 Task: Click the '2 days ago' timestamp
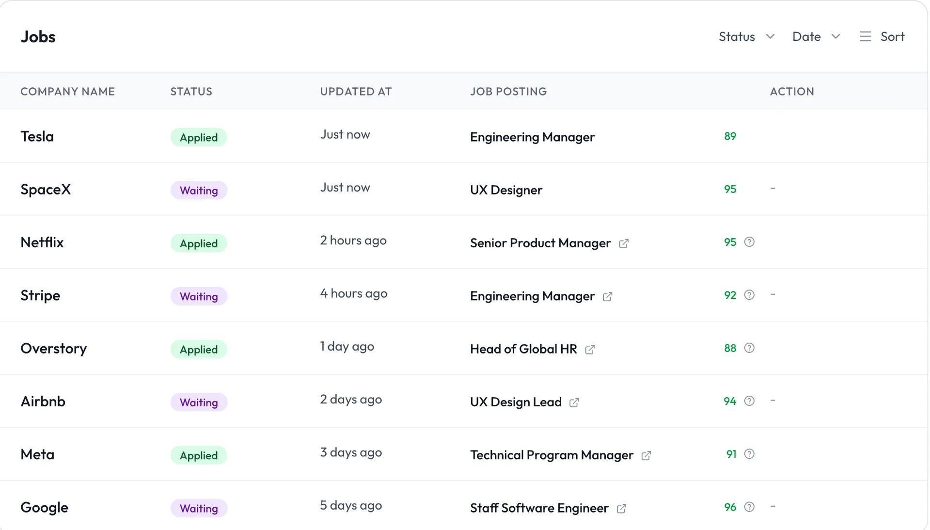point(351,400)
